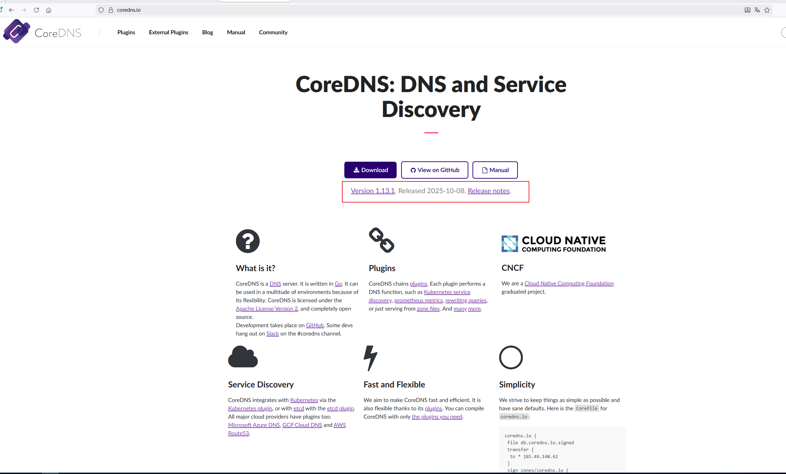Click the browser home icon
Image resolution: width=786 pixels, height=474 pixels.
[x=49, y=10]
